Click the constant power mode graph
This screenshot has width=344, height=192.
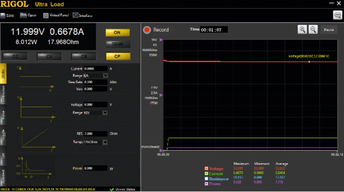click(x=35, y=168)
